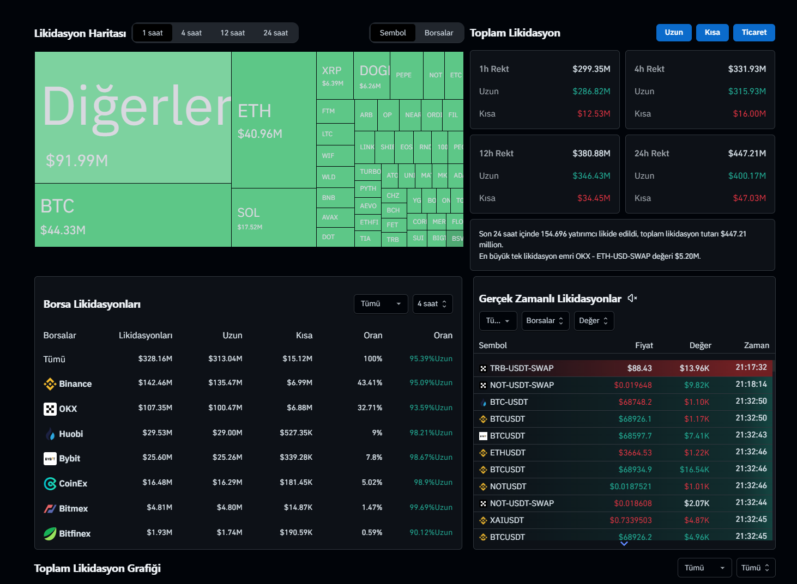This screenshot has height=584, width=797.
Task: Click the icon beside NOT-USDT-SWAP at 21:18:14
Action: tap(483, 386)
